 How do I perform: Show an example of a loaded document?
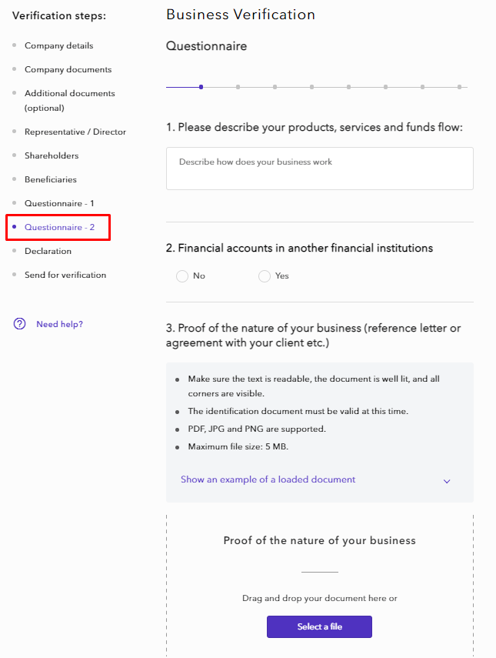(268, 479)
